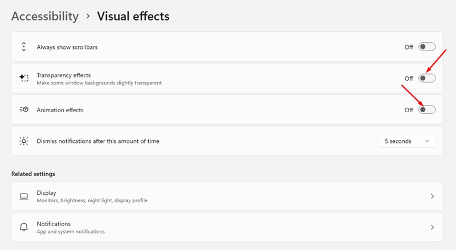Toggle Always show scrollbars switch

click(427, 47)
